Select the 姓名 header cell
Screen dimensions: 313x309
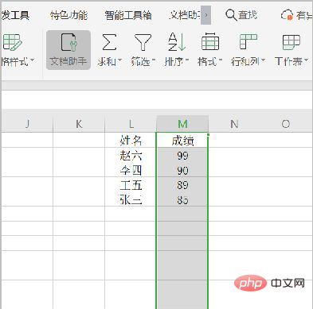(x=131, y=140)
